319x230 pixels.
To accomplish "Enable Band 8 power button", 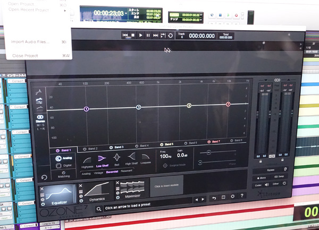I will click(231, 141).
